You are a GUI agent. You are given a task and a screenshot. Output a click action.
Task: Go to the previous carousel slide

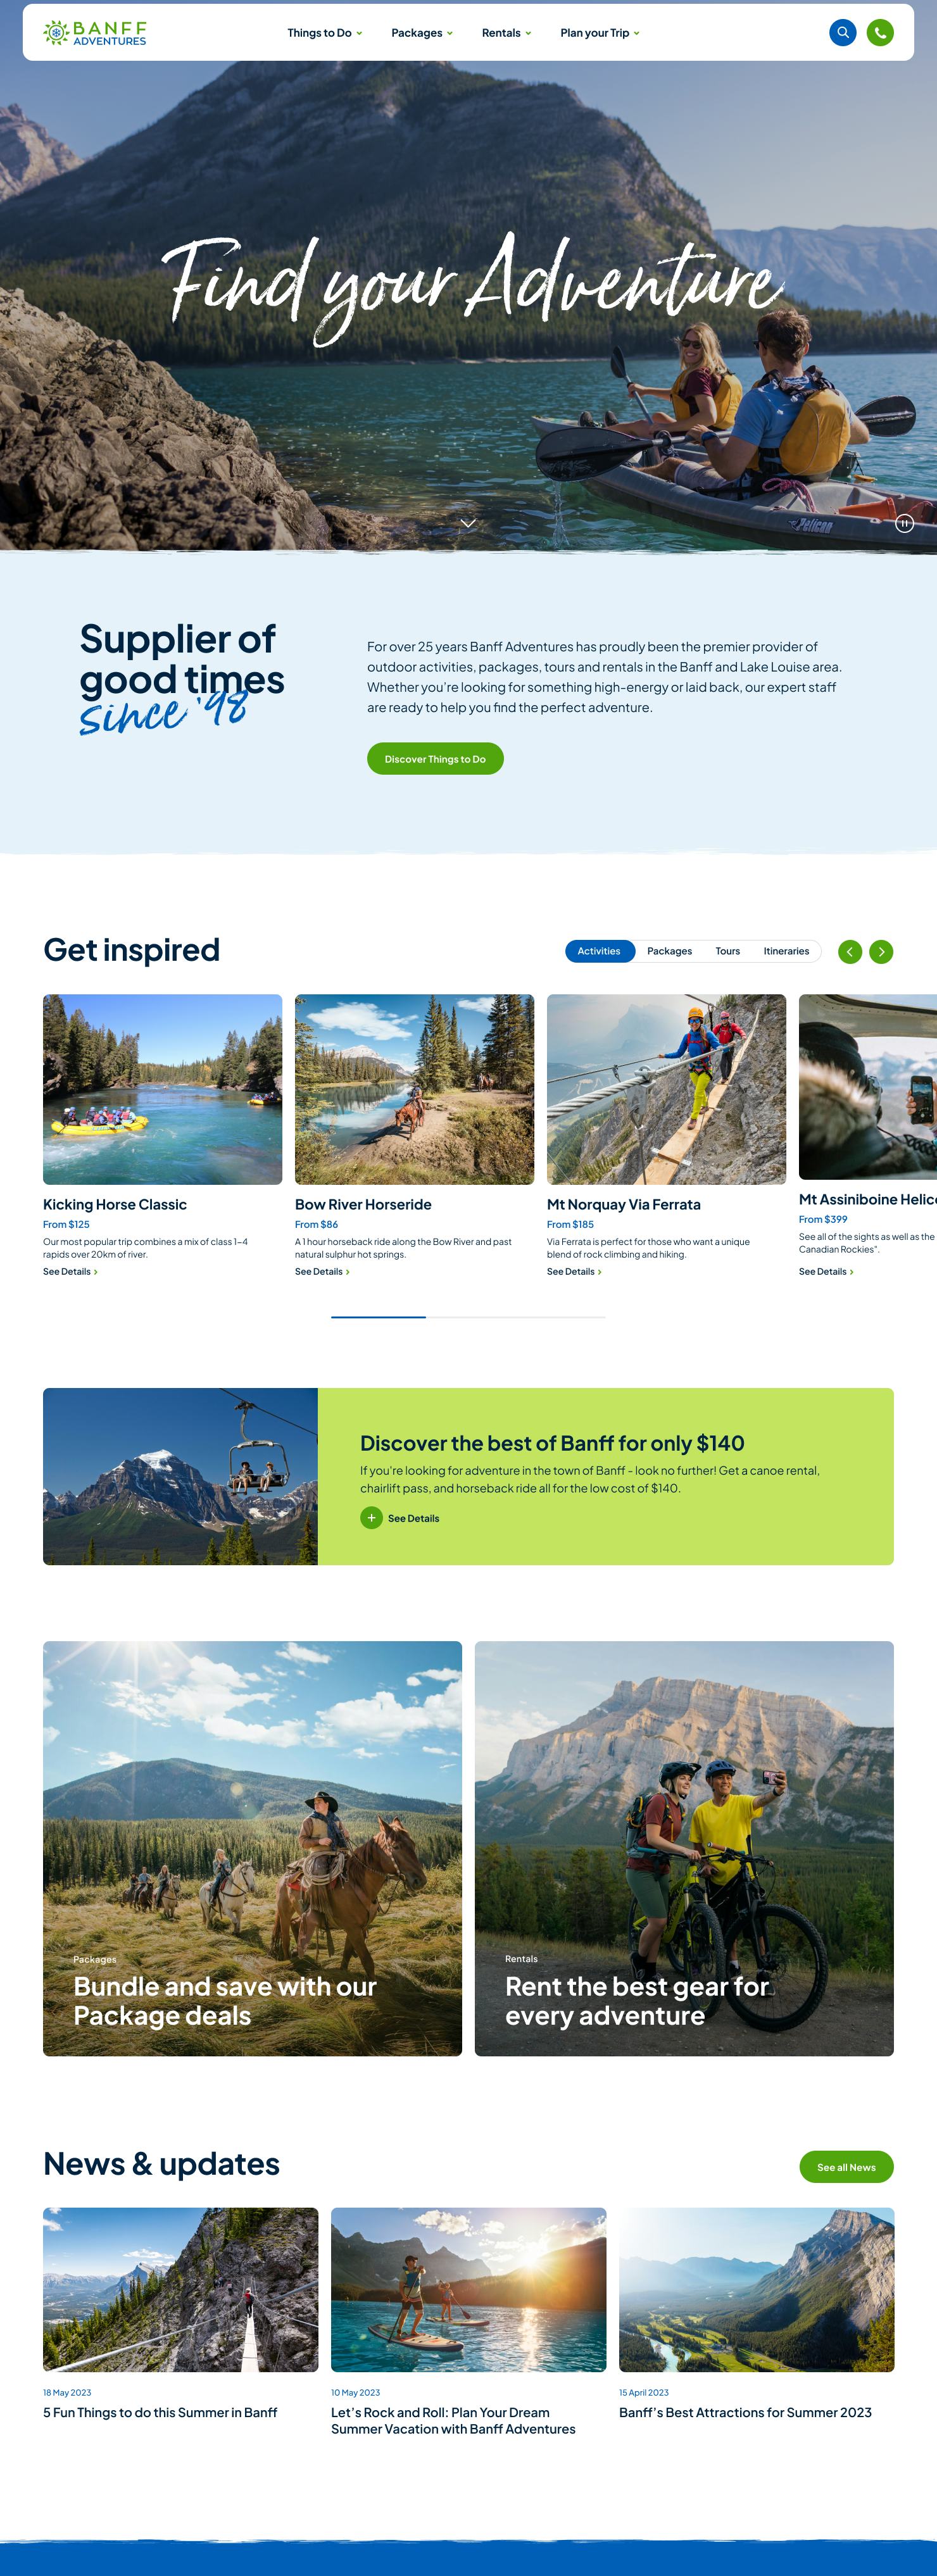(x=850, y=951)
